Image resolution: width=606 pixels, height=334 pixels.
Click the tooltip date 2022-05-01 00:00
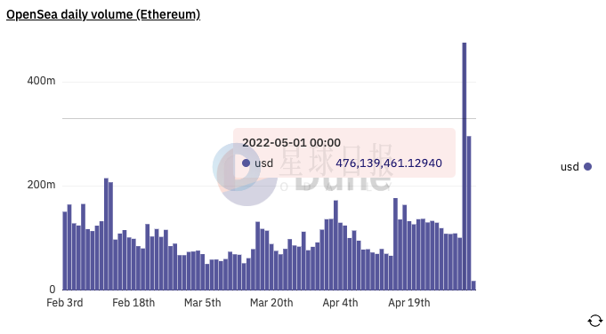pos(291,143)
